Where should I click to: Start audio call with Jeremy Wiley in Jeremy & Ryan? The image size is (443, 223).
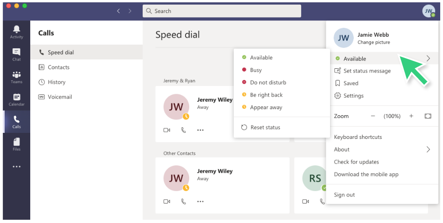point(184,130)
